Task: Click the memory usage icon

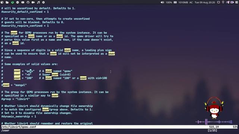Action: [x=175, y=3]
